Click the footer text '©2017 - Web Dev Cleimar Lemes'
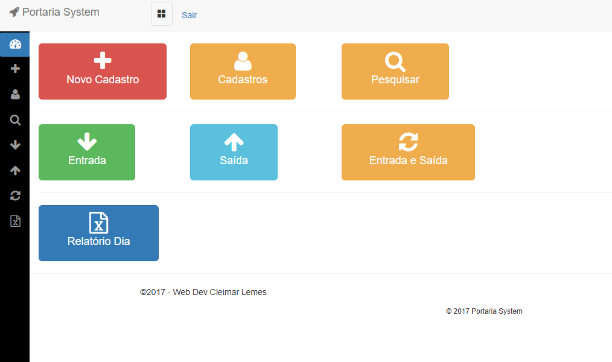Image resolution: width=612 pixels, height=362 pixels. pyautogui.click(x=203, y=292)
